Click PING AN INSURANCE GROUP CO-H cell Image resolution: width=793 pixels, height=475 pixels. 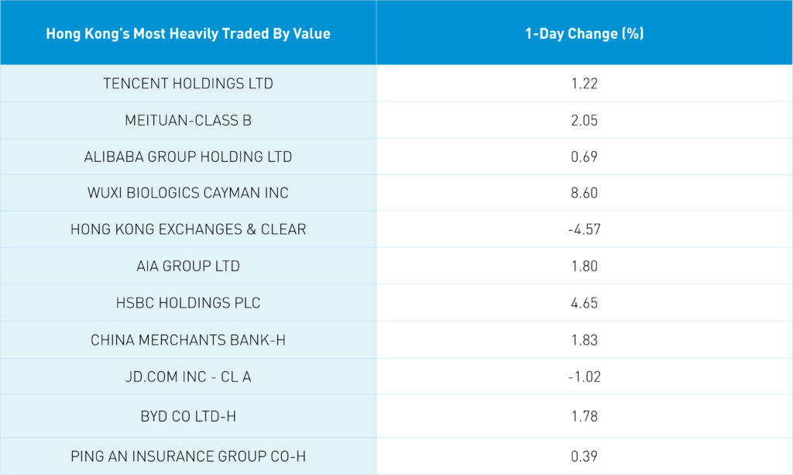point(188,456)
